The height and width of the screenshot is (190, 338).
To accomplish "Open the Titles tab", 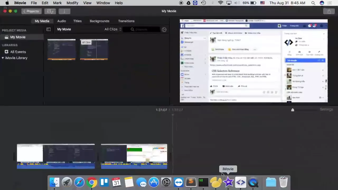I will click(x=77, y=21).
